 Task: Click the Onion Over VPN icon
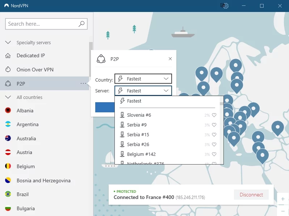[x=8, y=70]
